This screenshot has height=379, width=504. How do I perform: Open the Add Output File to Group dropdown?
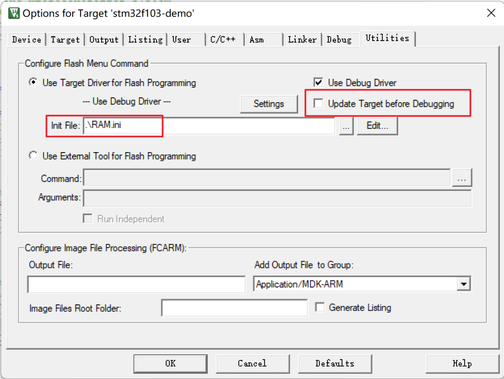(x=464, y=284)
